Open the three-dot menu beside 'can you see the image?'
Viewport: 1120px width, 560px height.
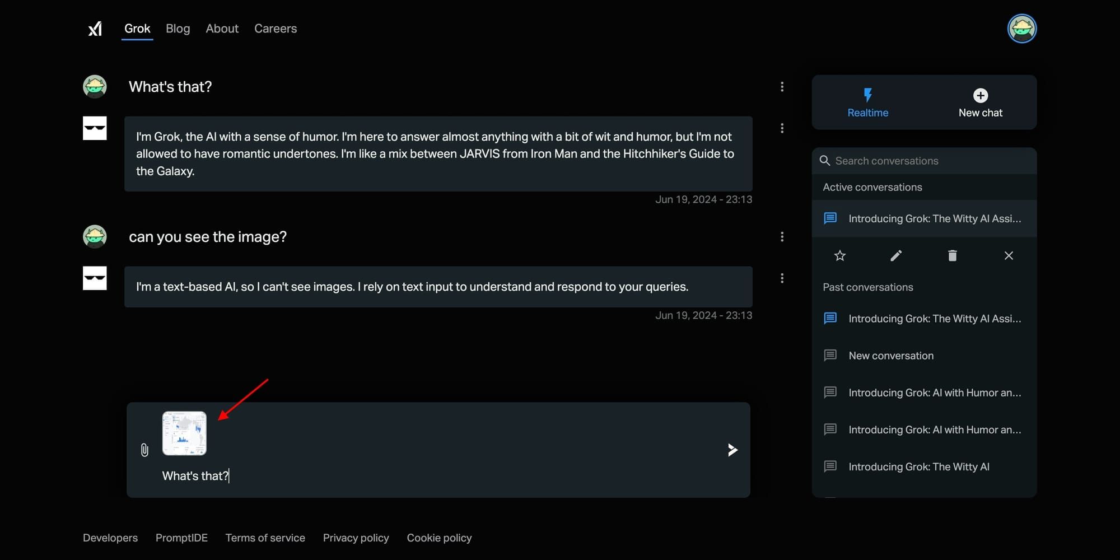(x=782, y=236)
